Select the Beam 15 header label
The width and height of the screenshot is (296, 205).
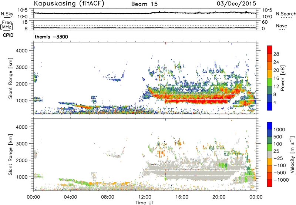coord(144,4)
